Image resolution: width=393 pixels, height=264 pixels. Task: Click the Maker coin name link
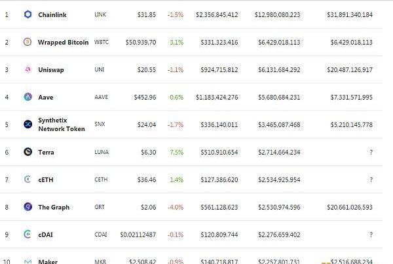pyautogui.click(x=48, y=261)
